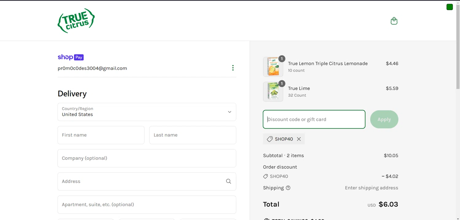Viewport: 460px width, 220px height.
Task: Click the 32 Count variant label
Action: (297, 95)
